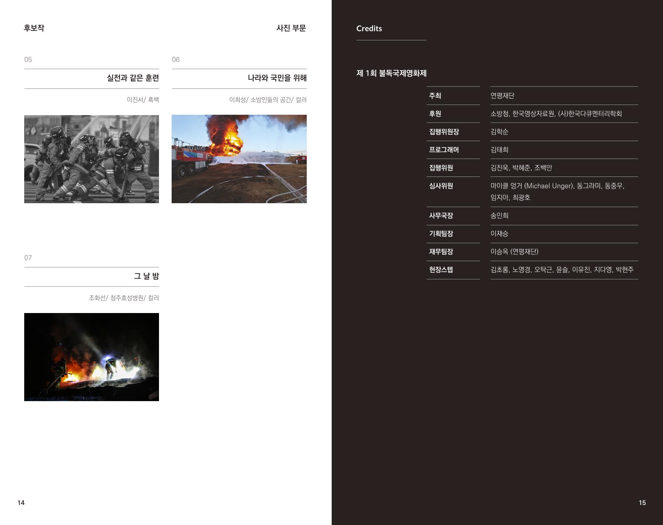Open the nighttime firefighting photo
Image resolution: width=663 pixels, height=525 pixels.
(92, 357)
